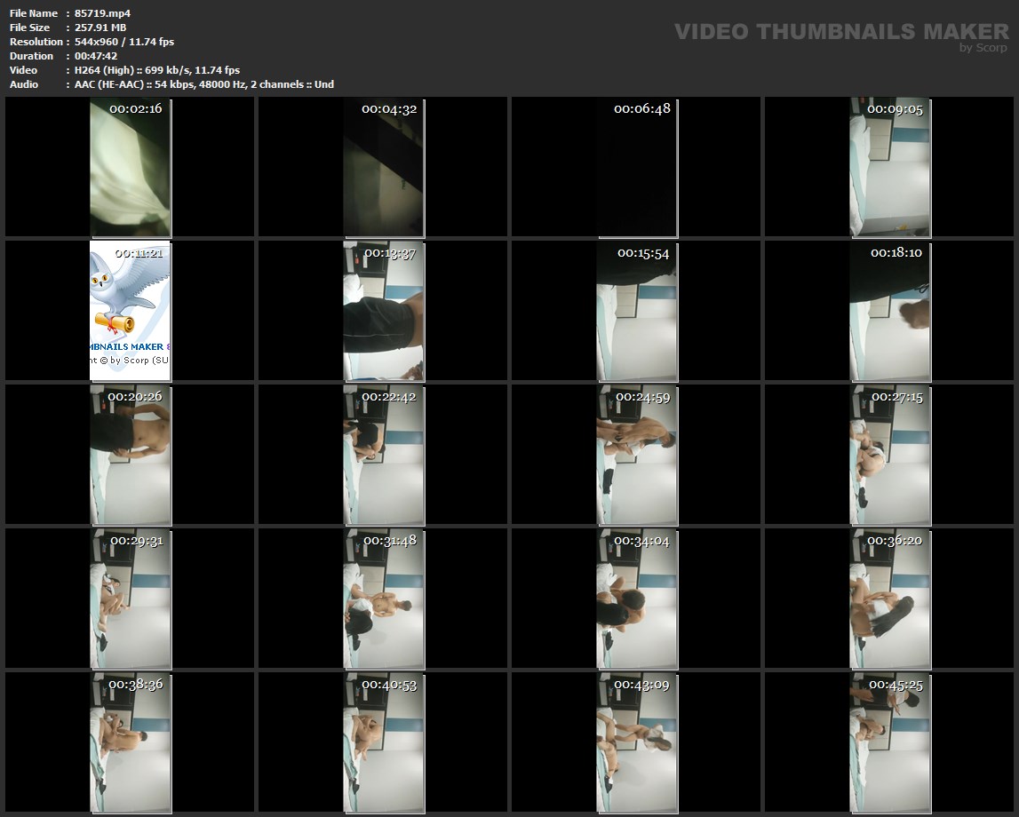1019x817 pixels.
Task: Click the 00:18:10 timestamp label
Action: pyautogui.click(x=896, y=253)
